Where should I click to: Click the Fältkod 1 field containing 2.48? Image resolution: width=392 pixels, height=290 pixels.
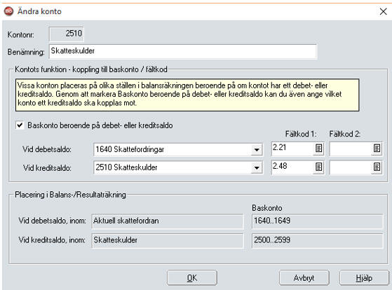tap(292, 167)
